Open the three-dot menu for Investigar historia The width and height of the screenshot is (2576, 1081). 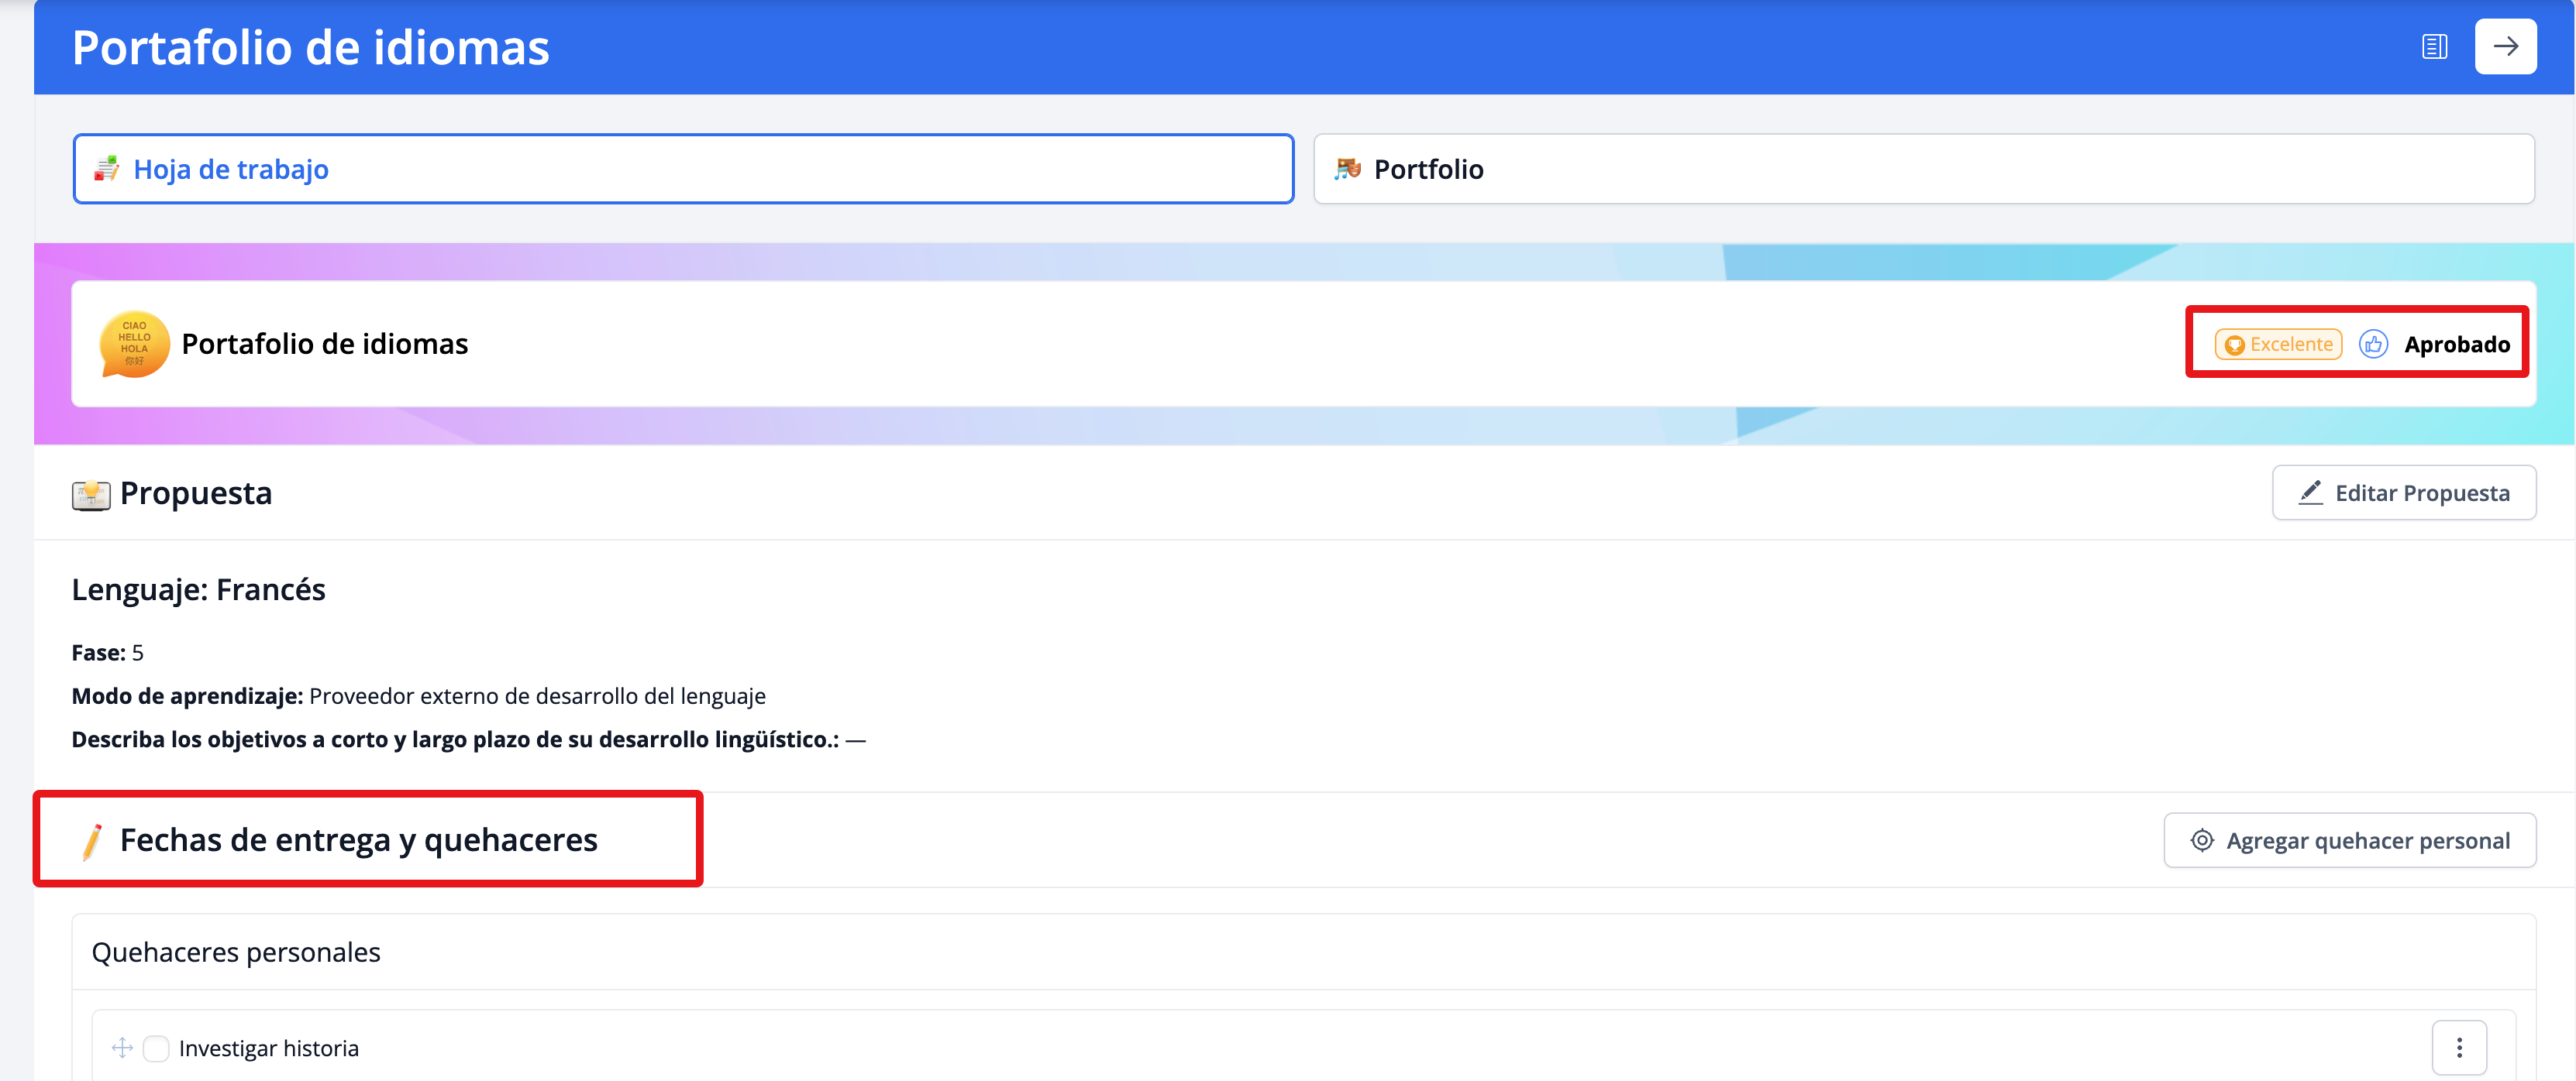click(x=2458, y=1047)
